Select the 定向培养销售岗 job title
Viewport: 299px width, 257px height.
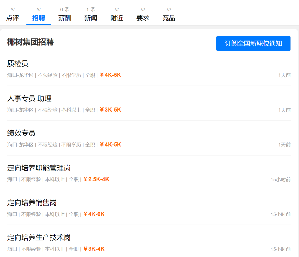coord(32,203)
